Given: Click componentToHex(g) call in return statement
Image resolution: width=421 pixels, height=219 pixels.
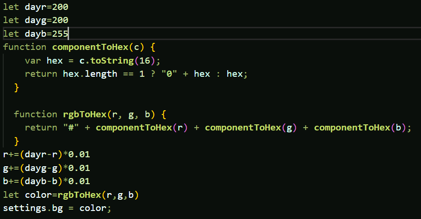Looking at the screenshot, I should 251,128.
